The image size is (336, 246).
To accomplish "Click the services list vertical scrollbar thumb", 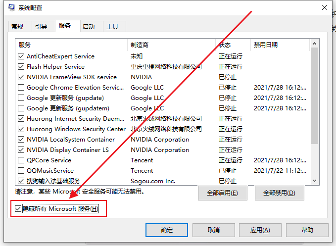I will tap(314, 96).
